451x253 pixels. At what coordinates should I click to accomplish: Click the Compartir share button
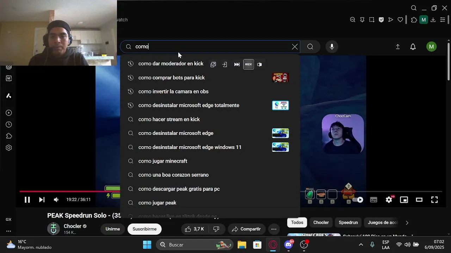[x=246, y=229]
